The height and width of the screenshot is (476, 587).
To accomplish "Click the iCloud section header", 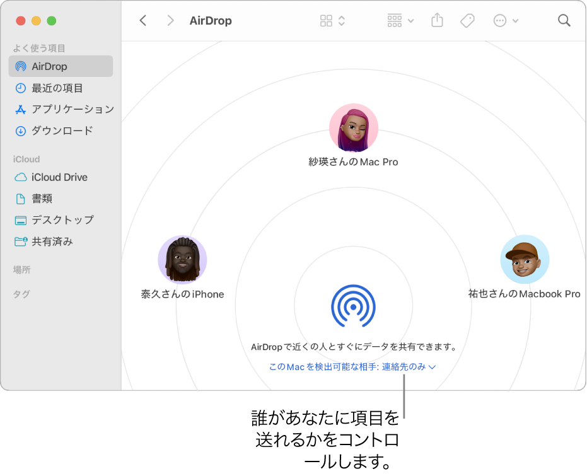I will point(26,159).
